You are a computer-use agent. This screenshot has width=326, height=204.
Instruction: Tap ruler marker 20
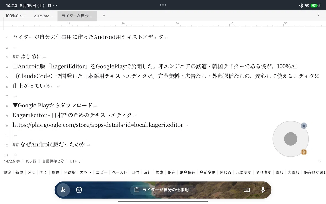click(123, 24)
